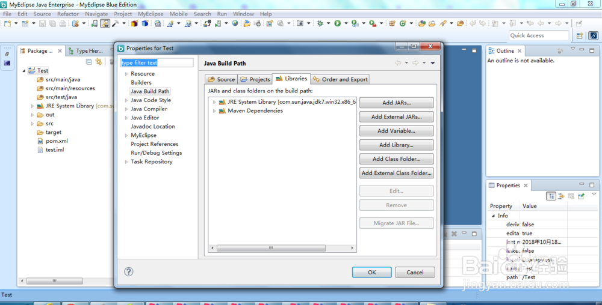Switch to the Source tab
This screenshot has width=602, height=305.
point(221,79)
